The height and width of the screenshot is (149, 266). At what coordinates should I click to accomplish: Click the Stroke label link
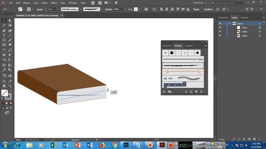click(x=40, y=9)
